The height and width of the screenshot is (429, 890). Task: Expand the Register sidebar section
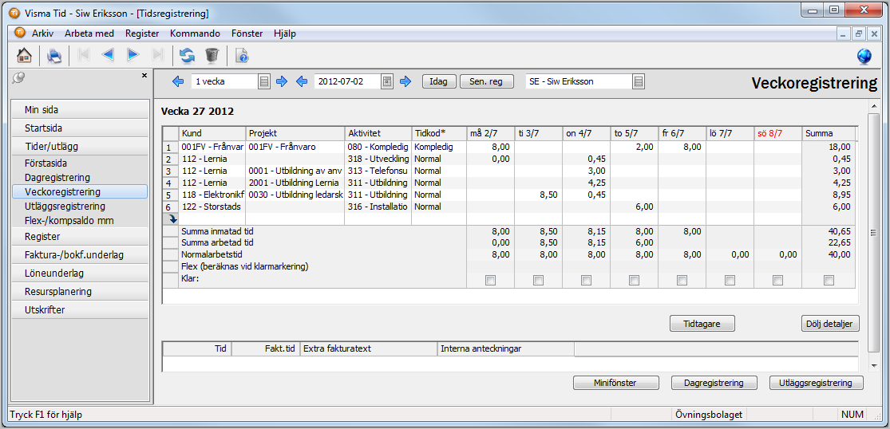pyautogui.click(x=80, y=236)
